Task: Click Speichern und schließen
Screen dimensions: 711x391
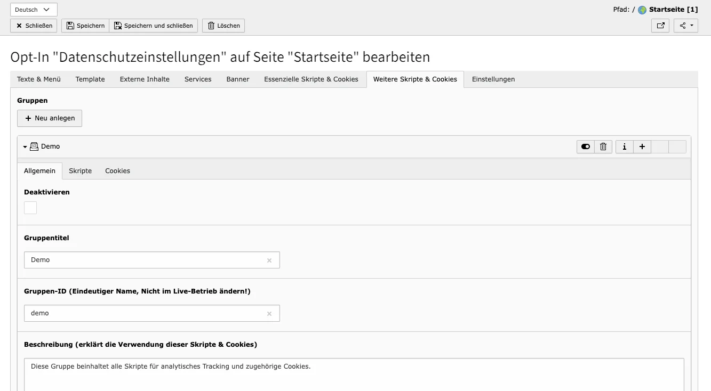Action: point(154,25)
